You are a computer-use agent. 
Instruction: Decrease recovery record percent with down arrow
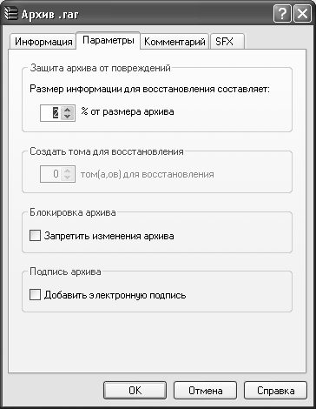(67, 117)
